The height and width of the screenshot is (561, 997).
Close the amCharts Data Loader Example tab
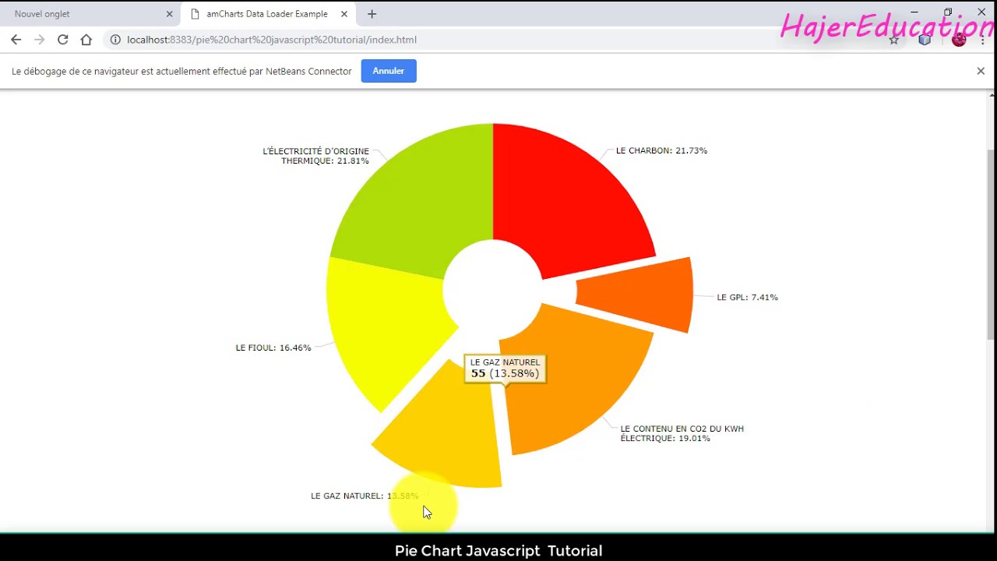click(344, 14)
